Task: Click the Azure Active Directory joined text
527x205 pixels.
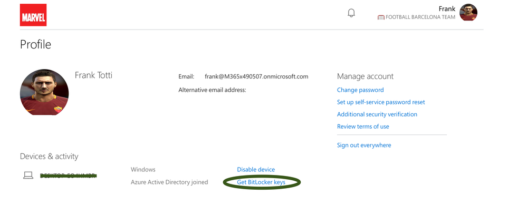Action: [x=169, y=182]
